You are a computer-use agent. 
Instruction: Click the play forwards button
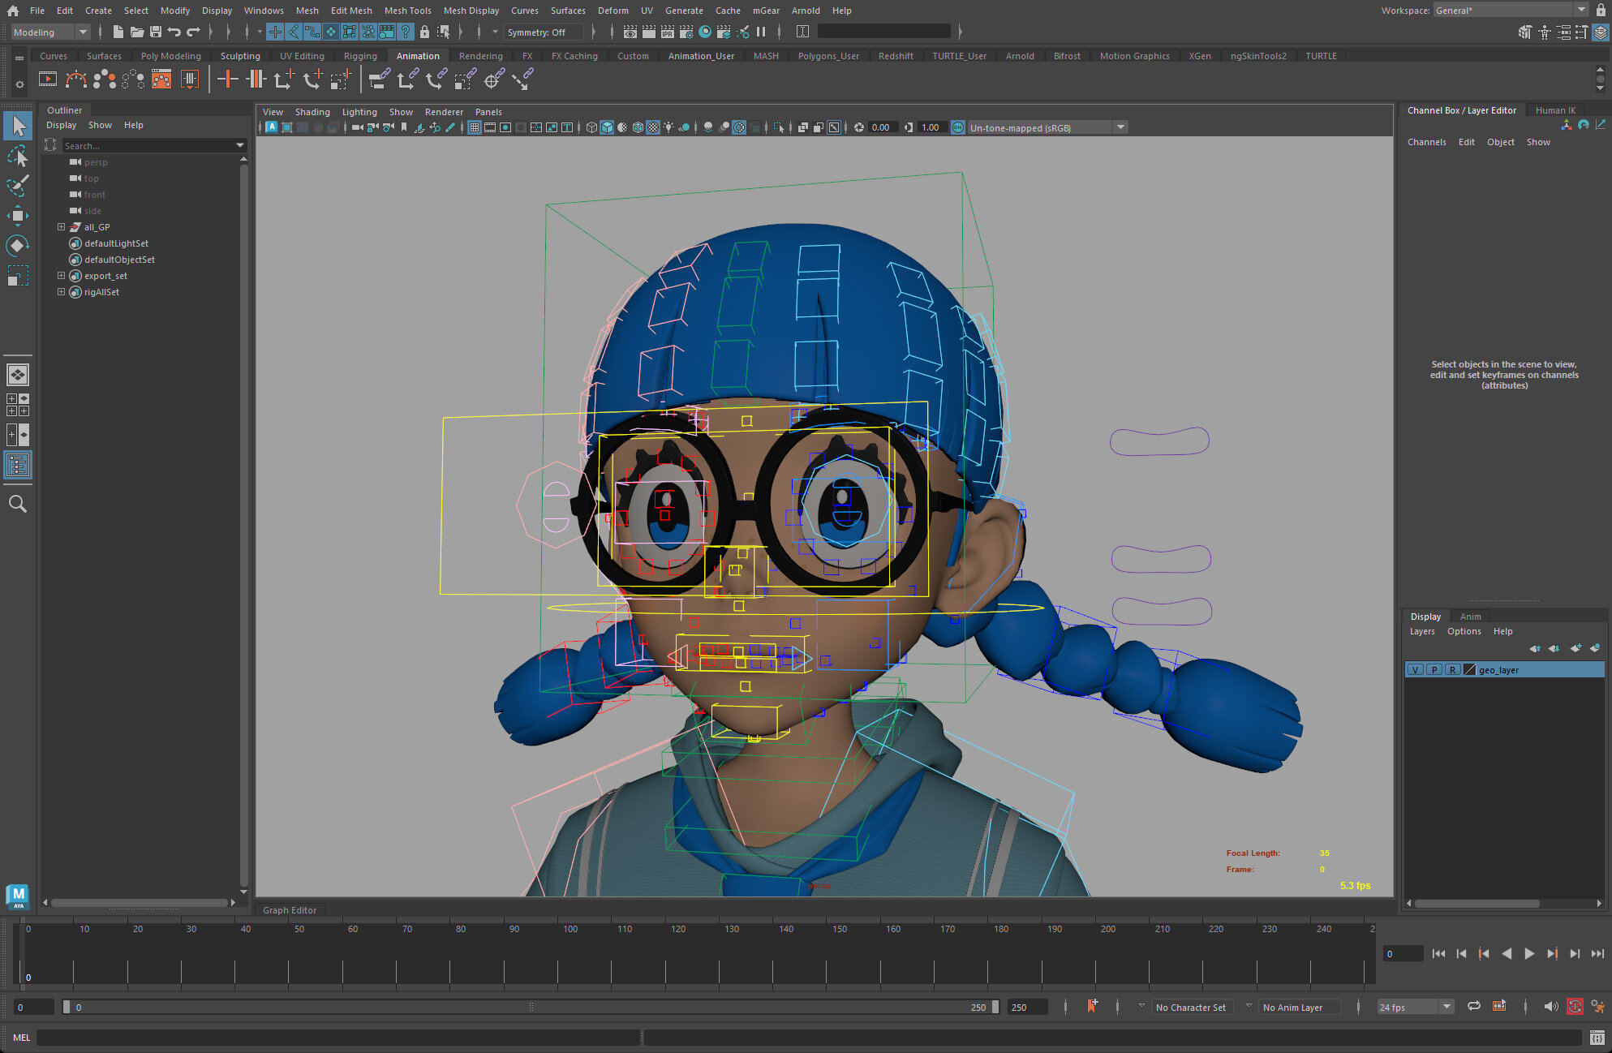click(1529, 954)
